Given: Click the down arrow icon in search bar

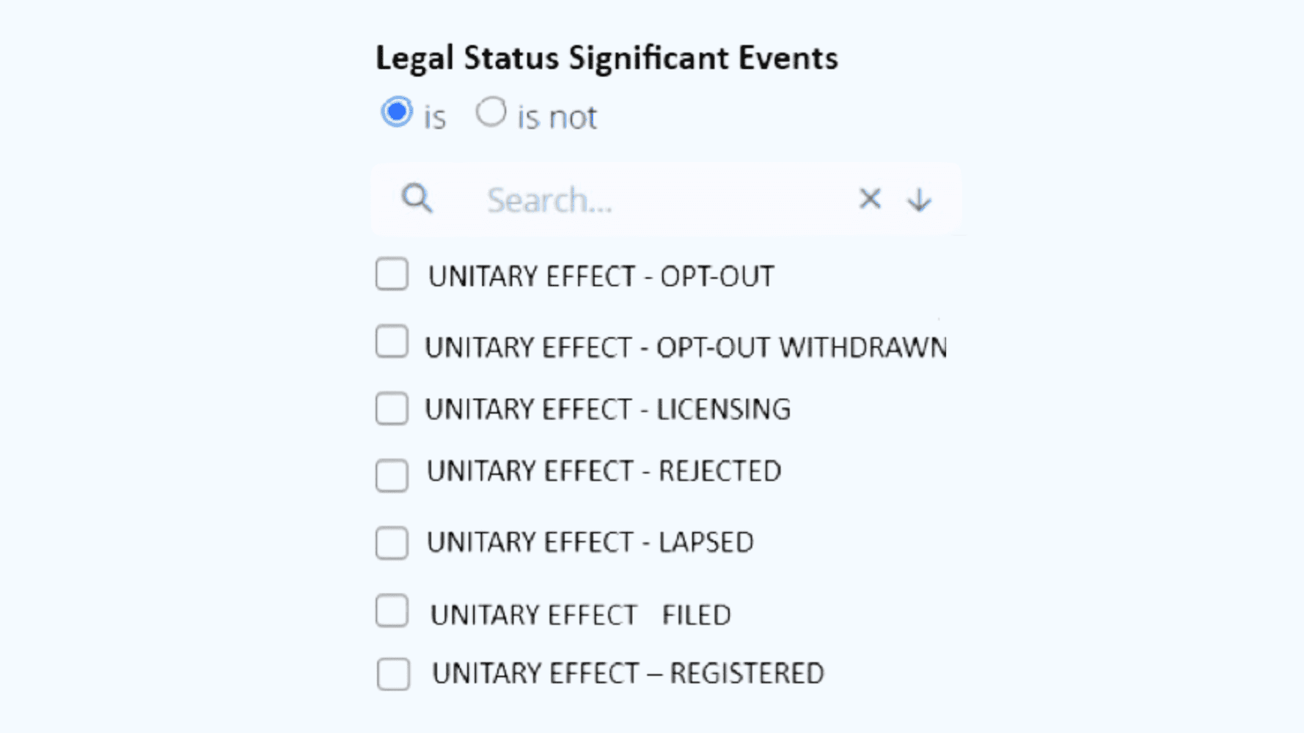Looking at the screenshot, I should coord(919,199).
